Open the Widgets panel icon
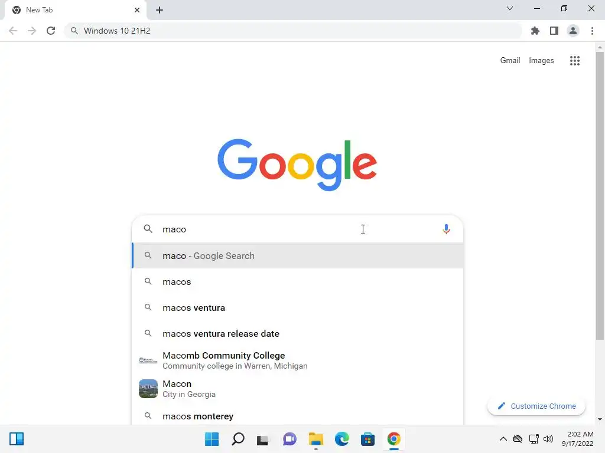The image size is (605, 453). click(x=17, y=439)
